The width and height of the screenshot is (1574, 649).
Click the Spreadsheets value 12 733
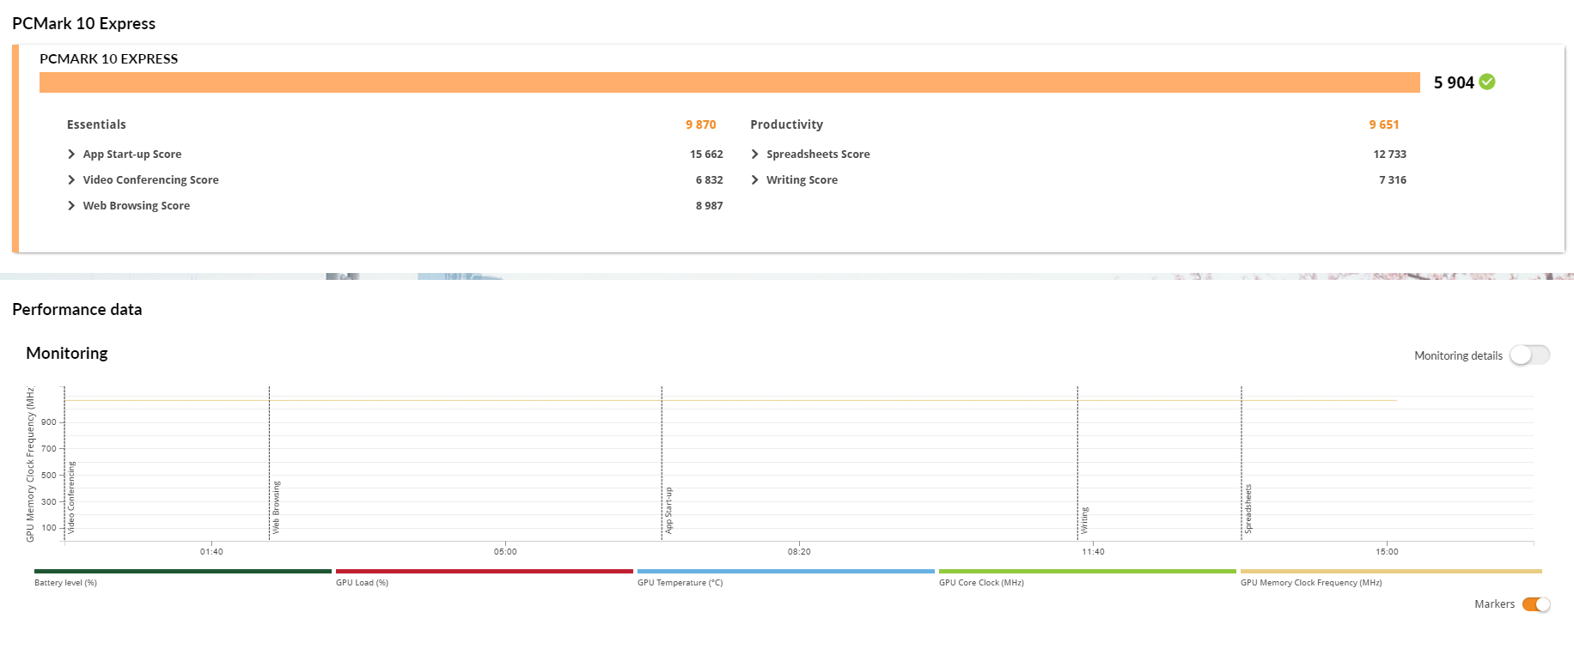click(1390, 155)
